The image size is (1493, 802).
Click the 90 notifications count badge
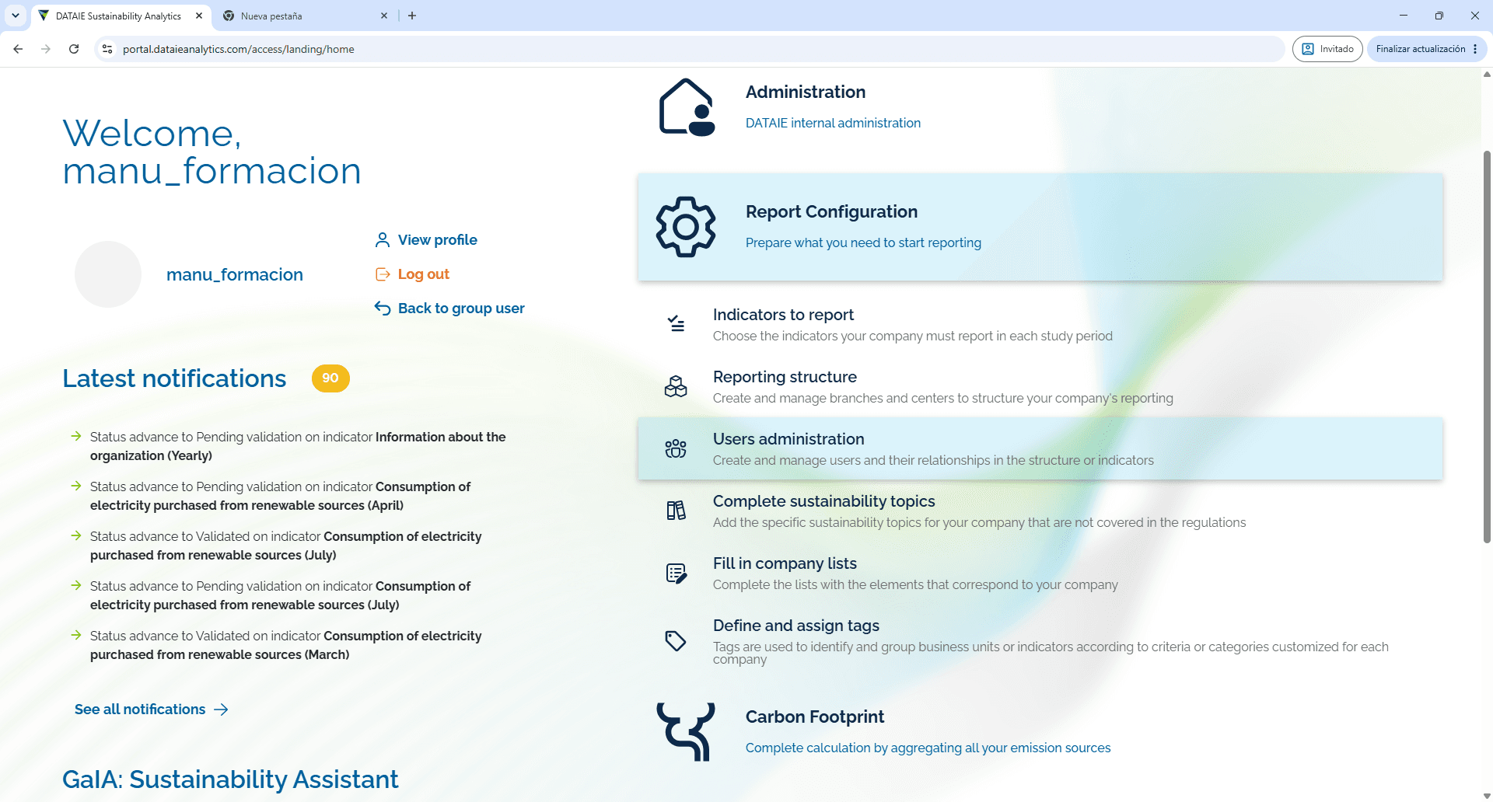(x=330, y=378)
